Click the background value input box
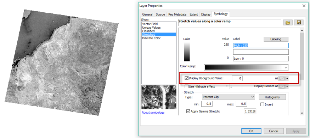The width and height of the screenshot is (310, 138). point(237,78)
